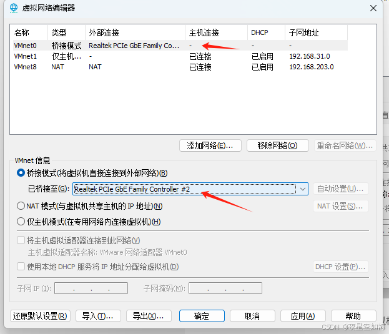The height and width of the screenshot is (334, 389).
Task: Toggle 使用本地 DHCP 服务 checkbox
Action: tap(21, 267)
